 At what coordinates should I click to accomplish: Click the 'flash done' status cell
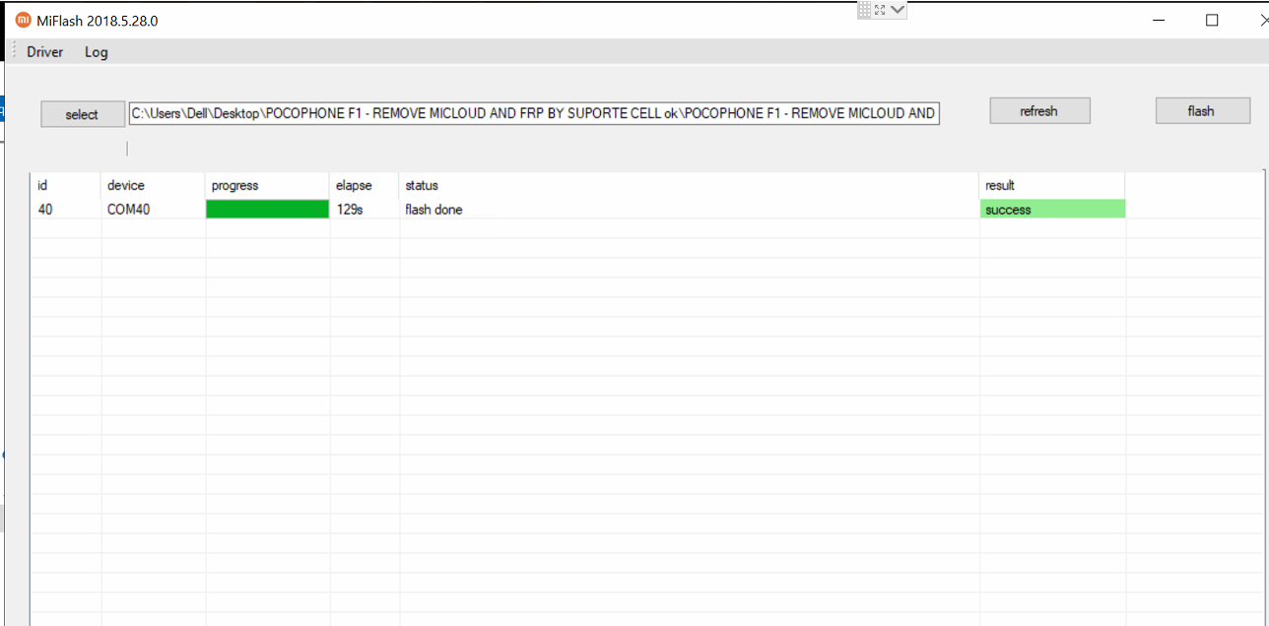689,209
